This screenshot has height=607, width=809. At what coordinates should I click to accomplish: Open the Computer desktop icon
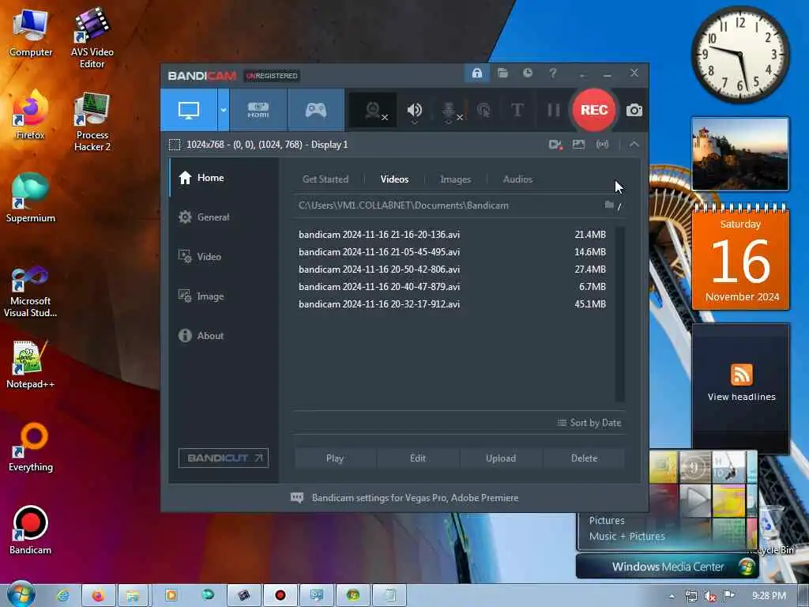pos(31,33)
